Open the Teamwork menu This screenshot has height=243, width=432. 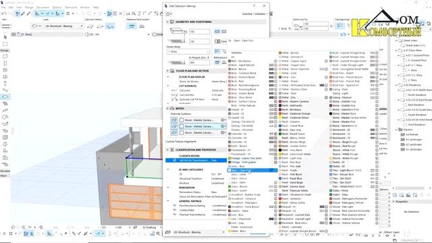[71, 7]
